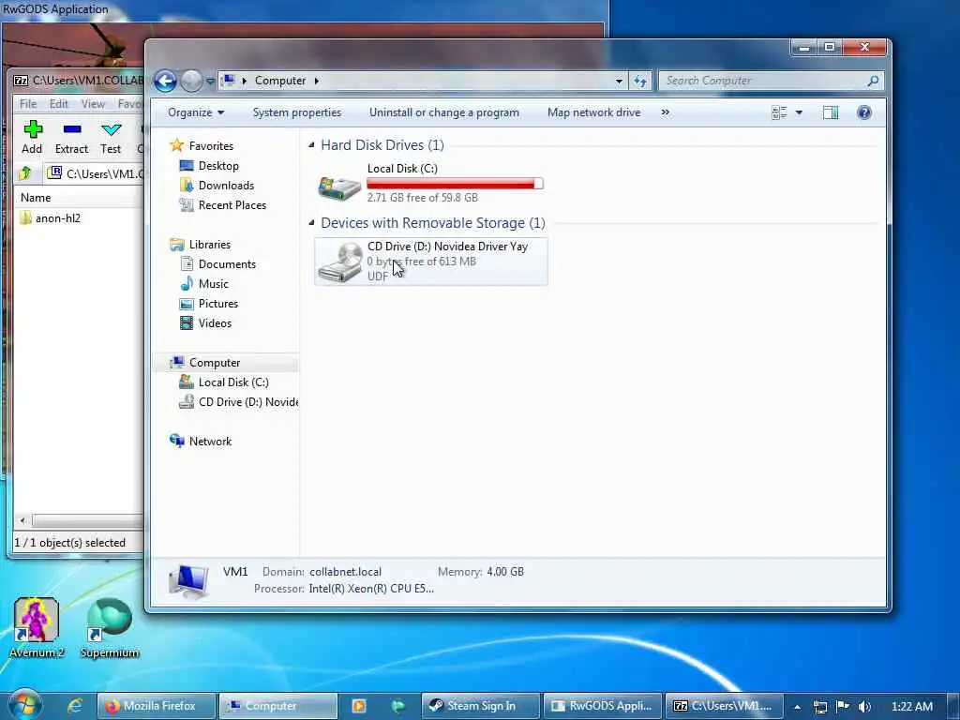960x720 pixels.
Task: Select CD Drive (D:) in the navigation pane
Action: tap(247, 401)
